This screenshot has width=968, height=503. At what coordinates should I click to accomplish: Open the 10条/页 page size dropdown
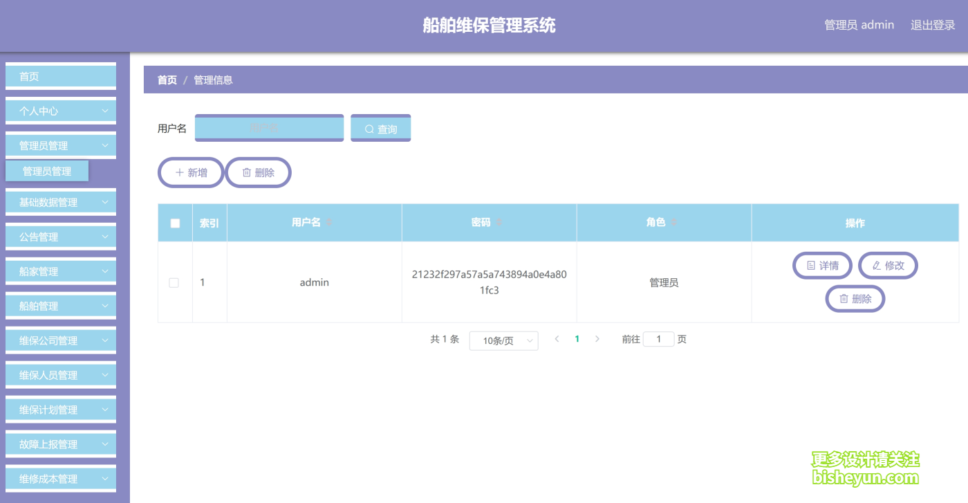(x=503, y=340)
